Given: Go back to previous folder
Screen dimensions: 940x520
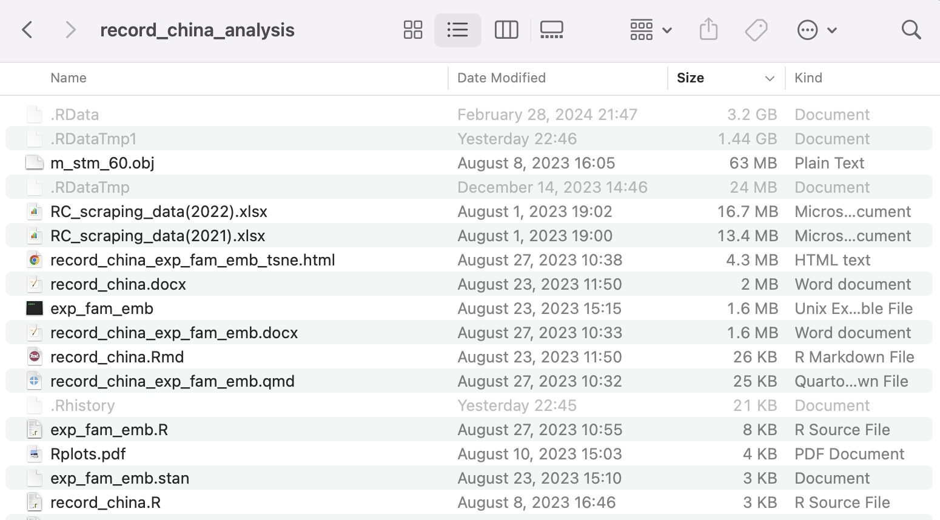Looking at the screenshot, I should [27, 30].
